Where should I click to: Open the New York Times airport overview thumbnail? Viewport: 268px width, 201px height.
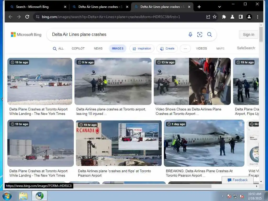coord(40,81)
